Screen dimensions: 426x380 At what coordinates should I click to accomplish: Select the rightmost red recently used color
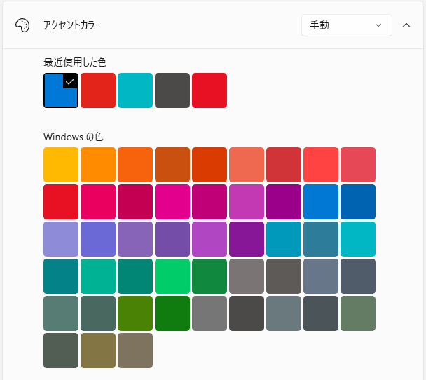click(x=209, y=90)
